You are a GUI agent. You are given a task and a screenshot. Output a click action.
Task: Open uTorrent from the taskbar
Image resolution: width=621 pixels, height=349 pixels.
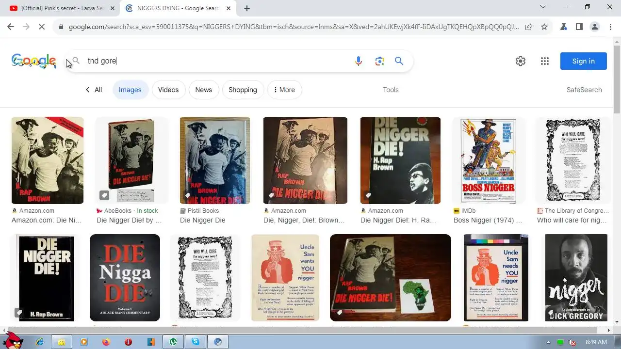tap(173, 342)
